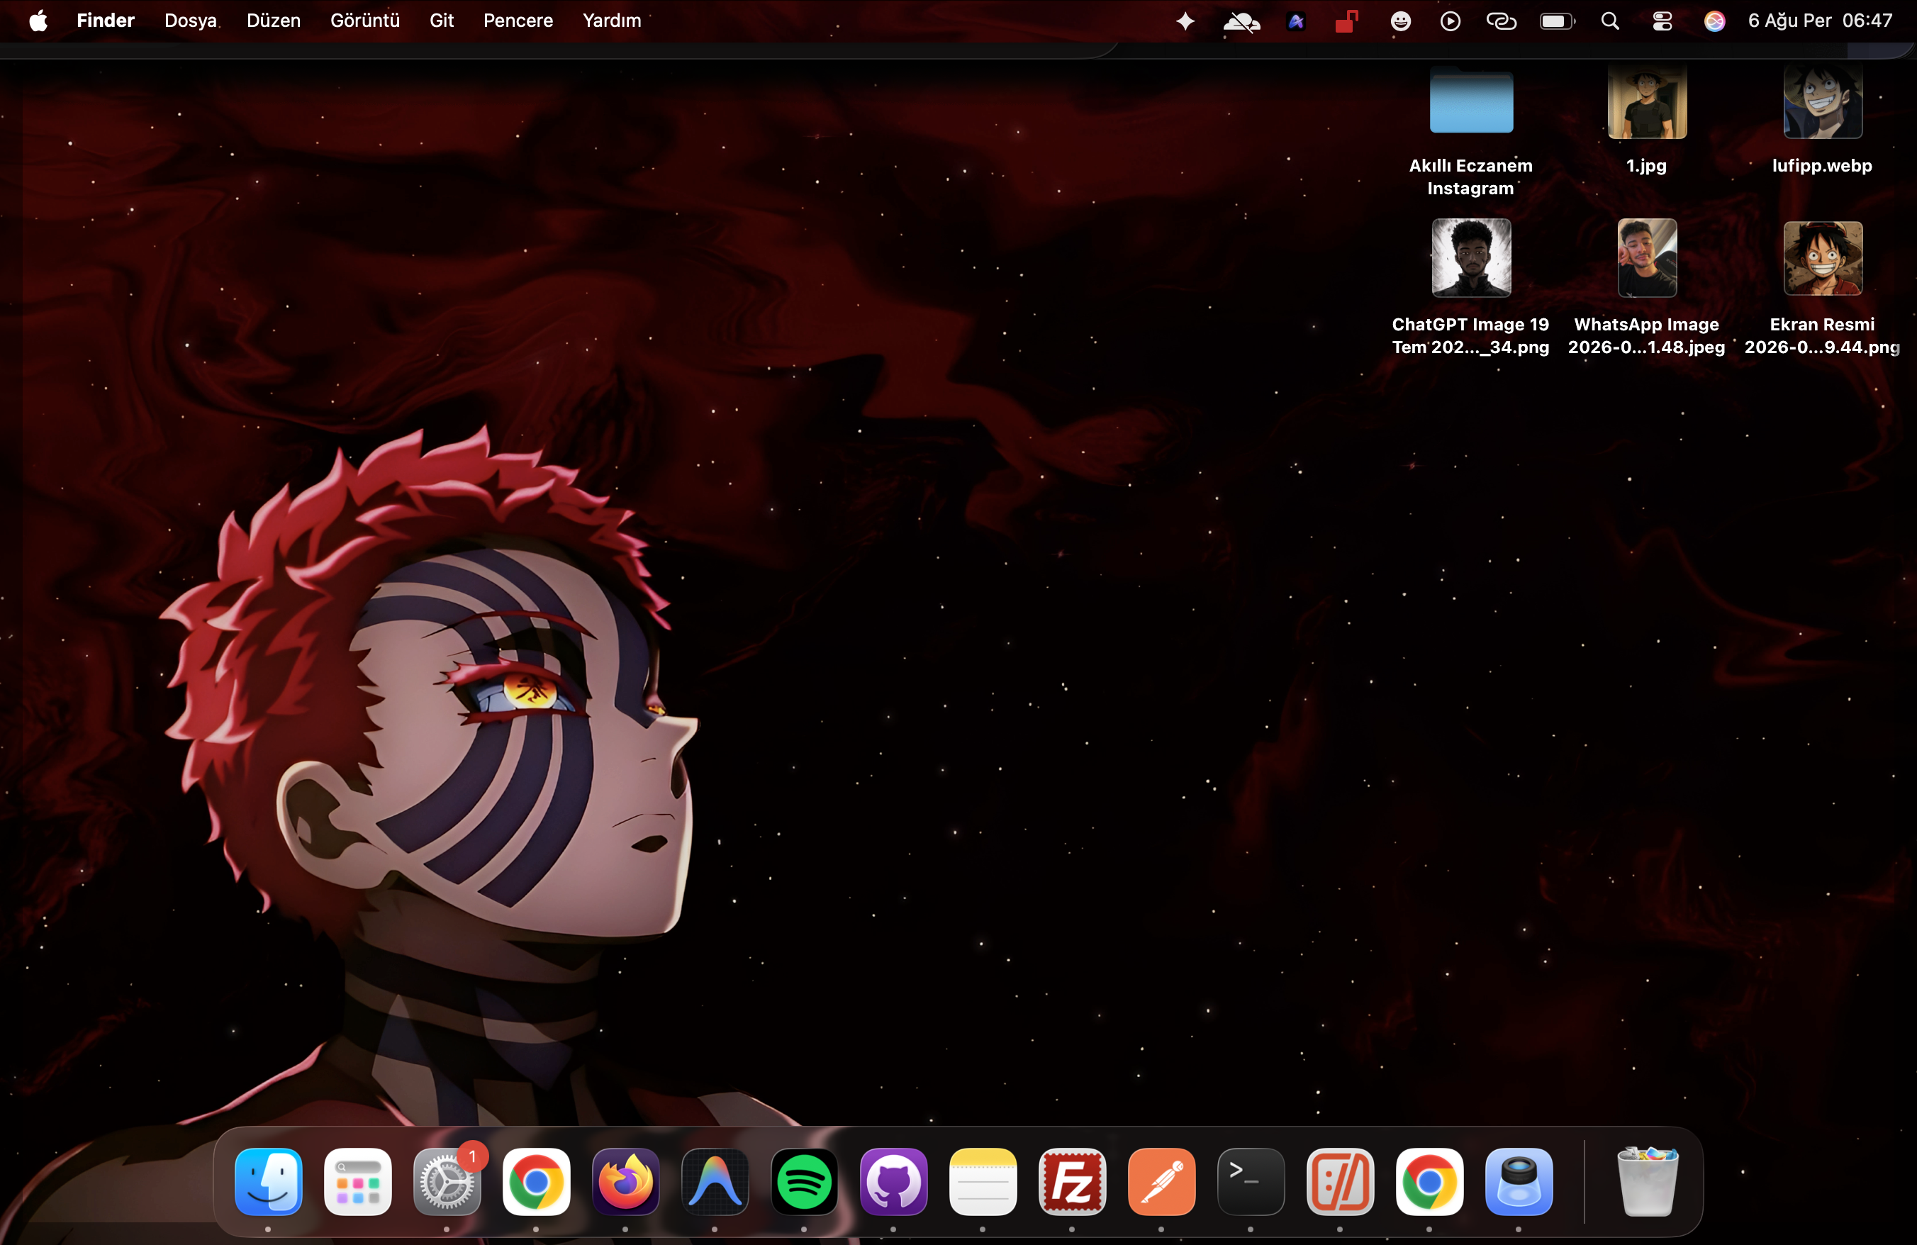Click the blue stylized A menu bar icon

coord(1296,21)
